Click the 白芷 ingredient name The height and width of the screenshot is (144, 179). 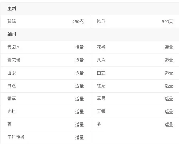[101, 73]
